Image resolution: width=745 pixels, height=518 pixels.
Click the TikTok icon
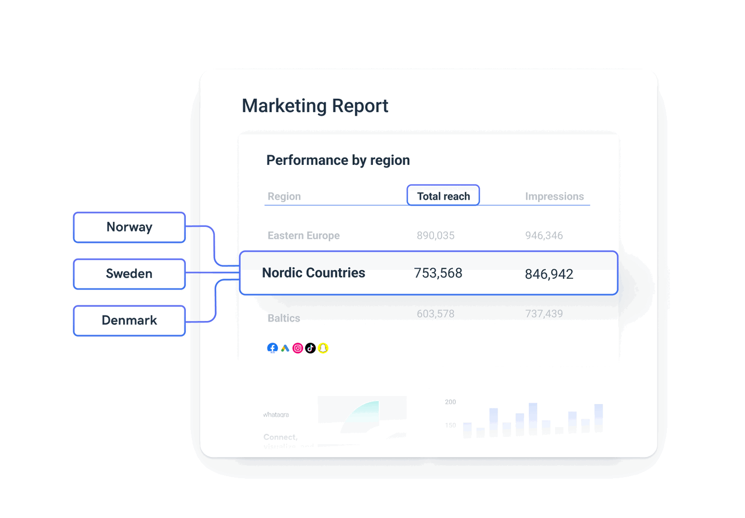click(x=310, y=348)
